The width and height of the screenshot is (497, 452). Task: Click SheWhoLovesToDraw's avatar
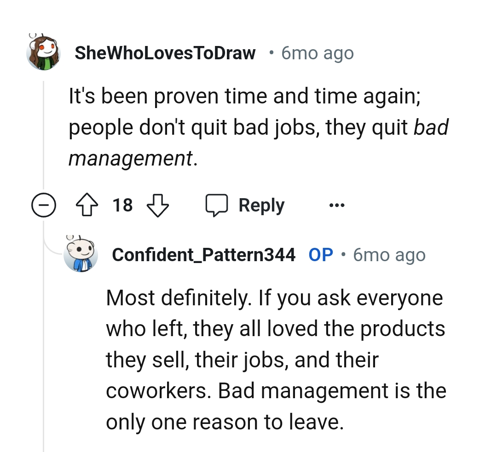pyautogui.click(x=43, y=52)
